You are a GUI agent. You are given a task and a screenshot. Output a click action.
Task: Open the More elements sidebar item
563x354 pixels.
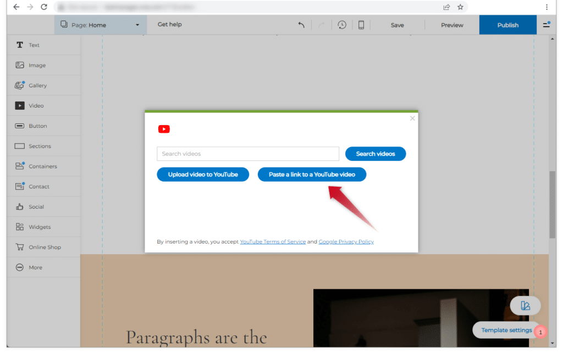[x=35, y=267]
